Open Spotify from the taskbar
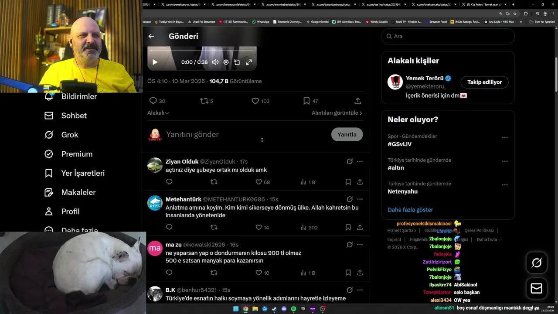558x314 pixels. pos(293,309)
